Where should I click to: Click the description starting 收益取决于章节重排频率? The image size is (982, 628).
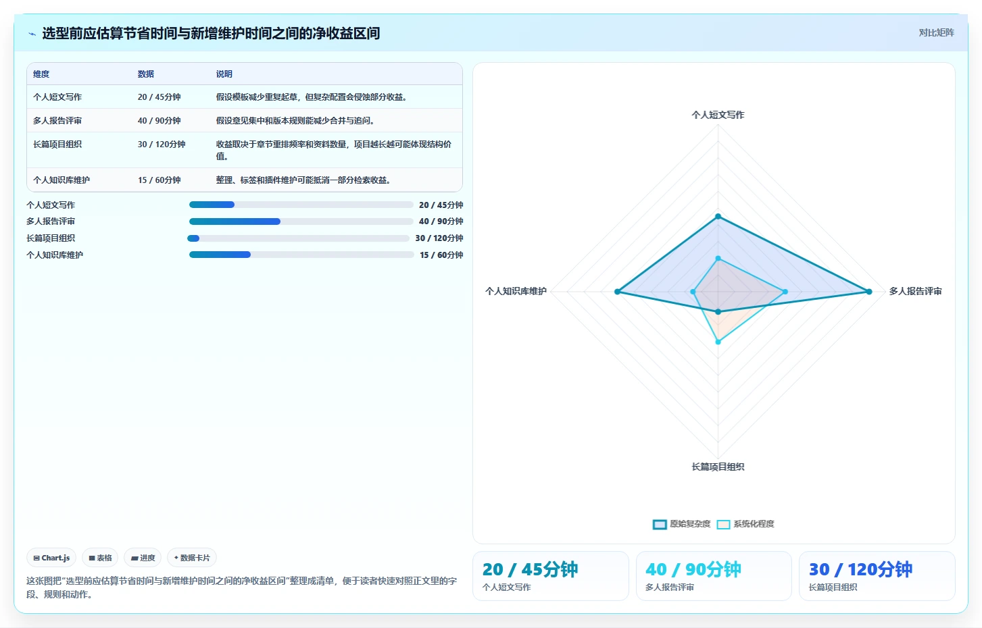pyautogui.click(x=334, y=150)
